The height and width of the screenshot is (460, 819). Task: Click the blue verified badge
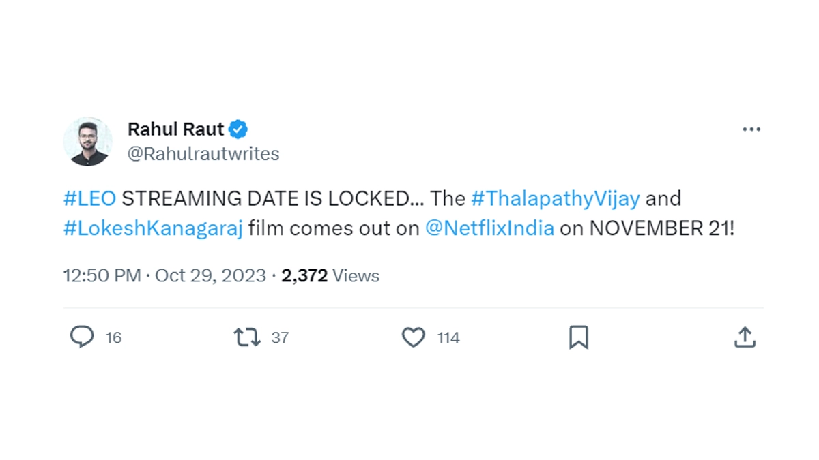click(x=238, y=129)
